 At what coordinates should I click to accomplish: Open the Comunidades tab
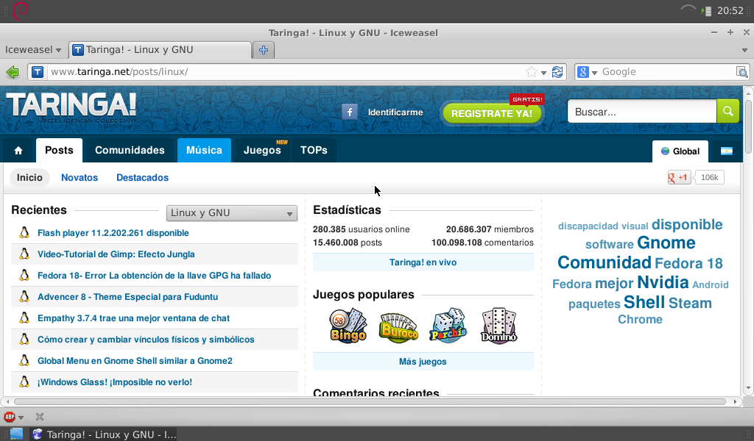pyautogui.click(x=130, y=150)
